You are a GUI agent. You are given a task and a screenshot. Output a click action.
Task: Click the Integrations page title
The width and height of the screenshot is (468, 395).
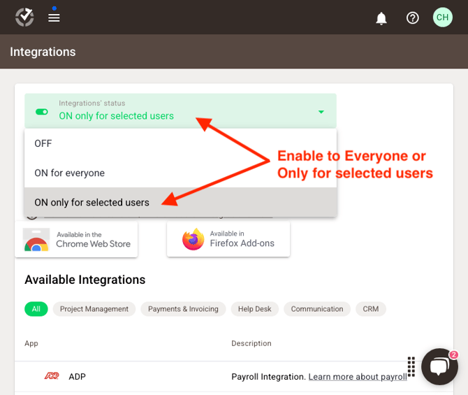pos(43,52)
